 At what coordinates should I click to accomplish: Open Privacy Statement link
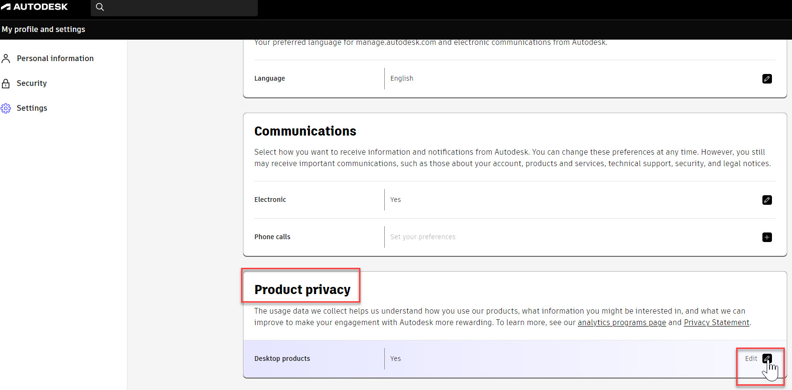pyautogui.click(x=716, y=323)
